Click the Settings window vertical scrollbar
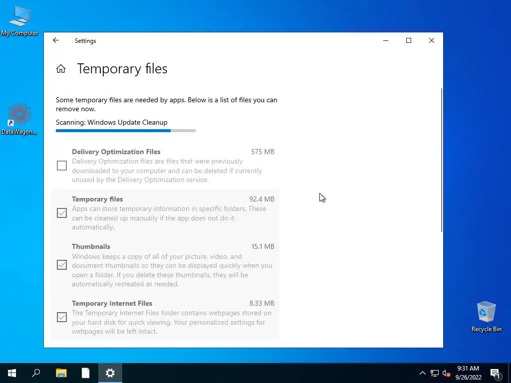The height and width of the screenshot is (383, 511). [x=442, y=160]
